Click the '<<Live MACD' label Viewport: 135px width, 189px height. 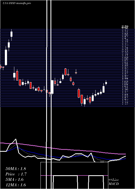click(114, 182)
